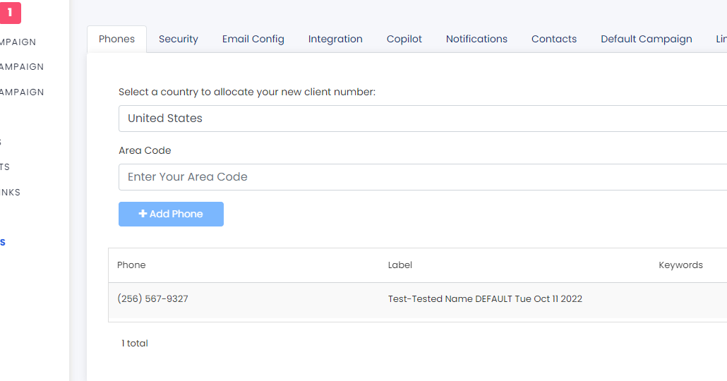Open the Email Config tab
This screenshot has height=381, width=727.
253,39
